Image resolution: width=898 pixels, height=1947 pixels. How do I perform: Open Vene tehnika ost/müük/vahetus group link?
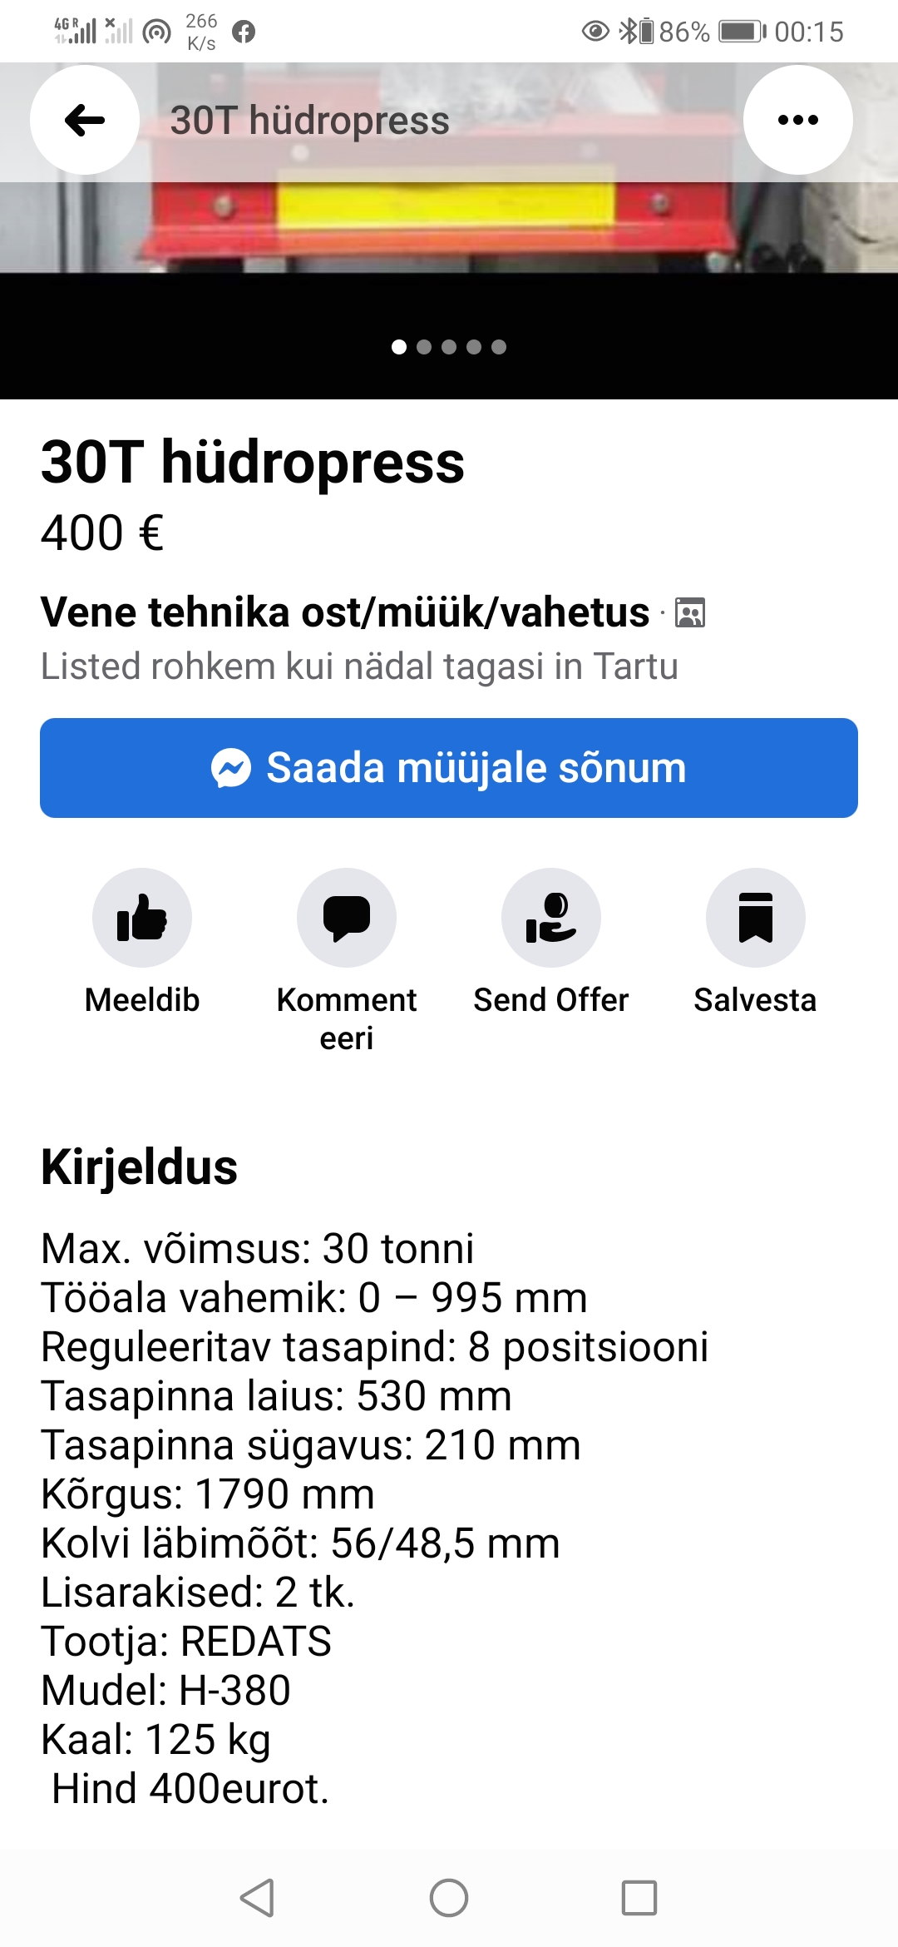(345, 612)
